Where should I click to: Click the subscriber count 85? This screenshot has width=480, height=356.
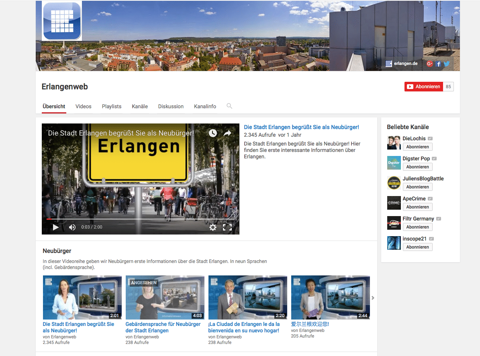click(448, 87)
